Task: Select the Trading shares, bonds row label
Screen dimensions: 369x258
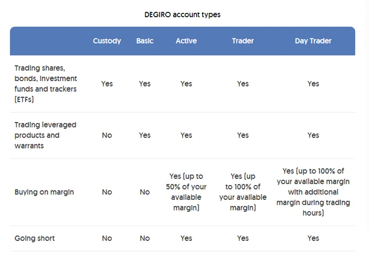Action: (x=46, y=84)
